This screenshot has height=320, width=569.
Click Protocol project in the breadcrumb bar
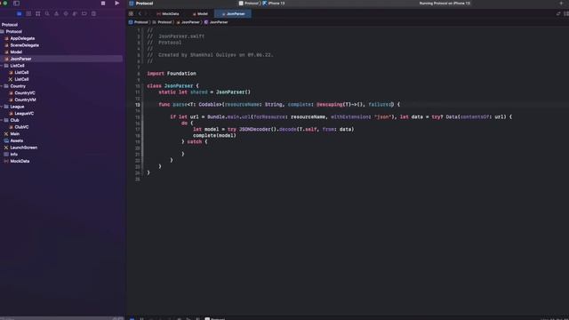pos(139,22)
